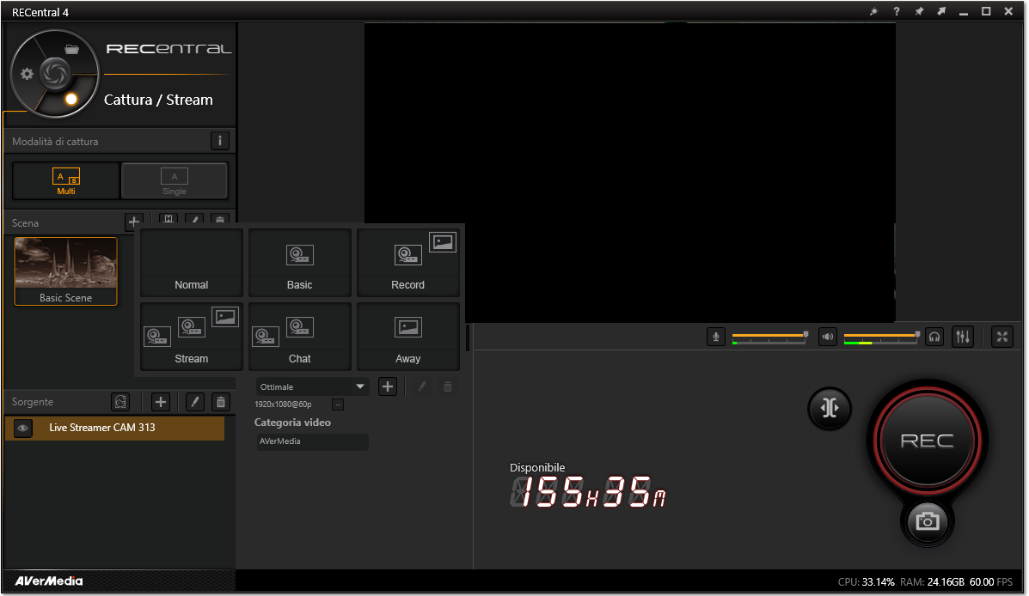This screenshot has height=596, width=1029.
Task: Open help with the question mark icon
Action: click(x=897, y=12)
